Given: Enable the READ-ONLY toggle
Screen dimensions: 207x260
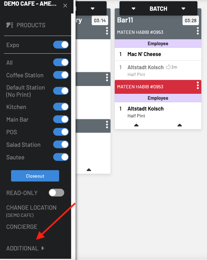Looking at the screenshot, I should tap(56, 193).
